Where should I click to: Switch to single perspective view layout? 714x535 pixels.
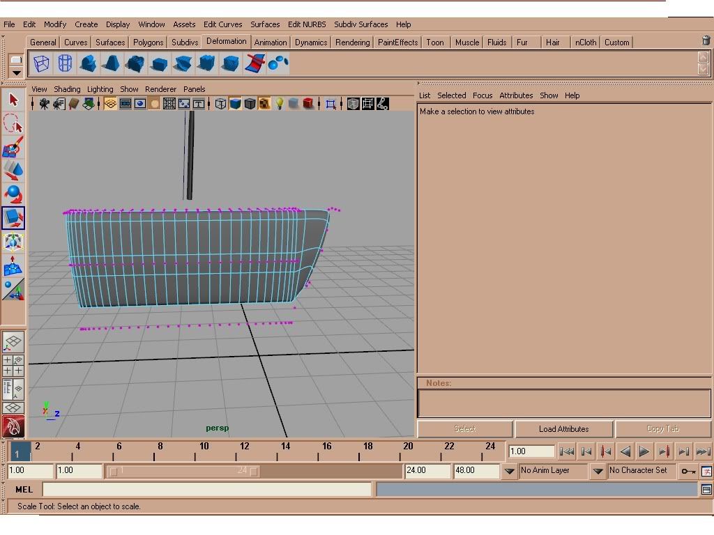coord(13,342)
